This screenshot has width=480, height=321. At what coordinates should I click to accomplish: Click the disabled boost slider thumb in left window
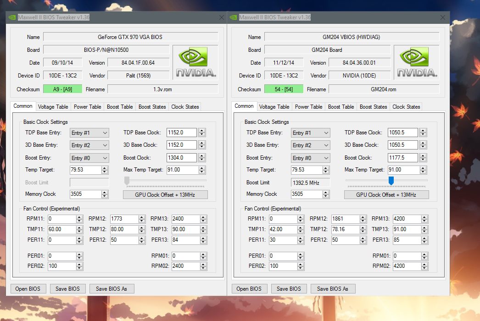[x=127, y=181]
